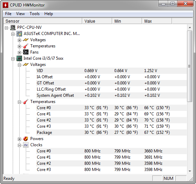Click the ASUSTeK motherboard icon

pyautogui.click(x=19, y=34)
